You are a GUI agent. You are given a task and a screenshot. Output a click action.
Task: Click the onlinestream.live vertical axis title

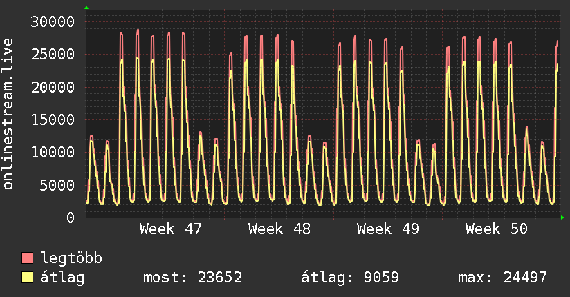(8, 114)
